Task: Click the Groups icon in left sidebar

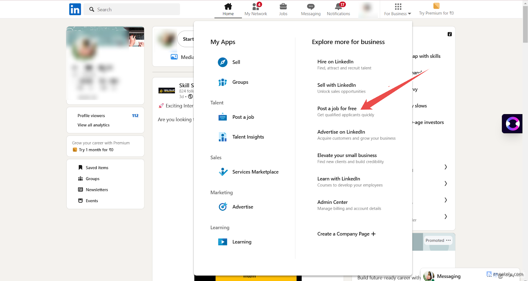Action: click(80, 179)
